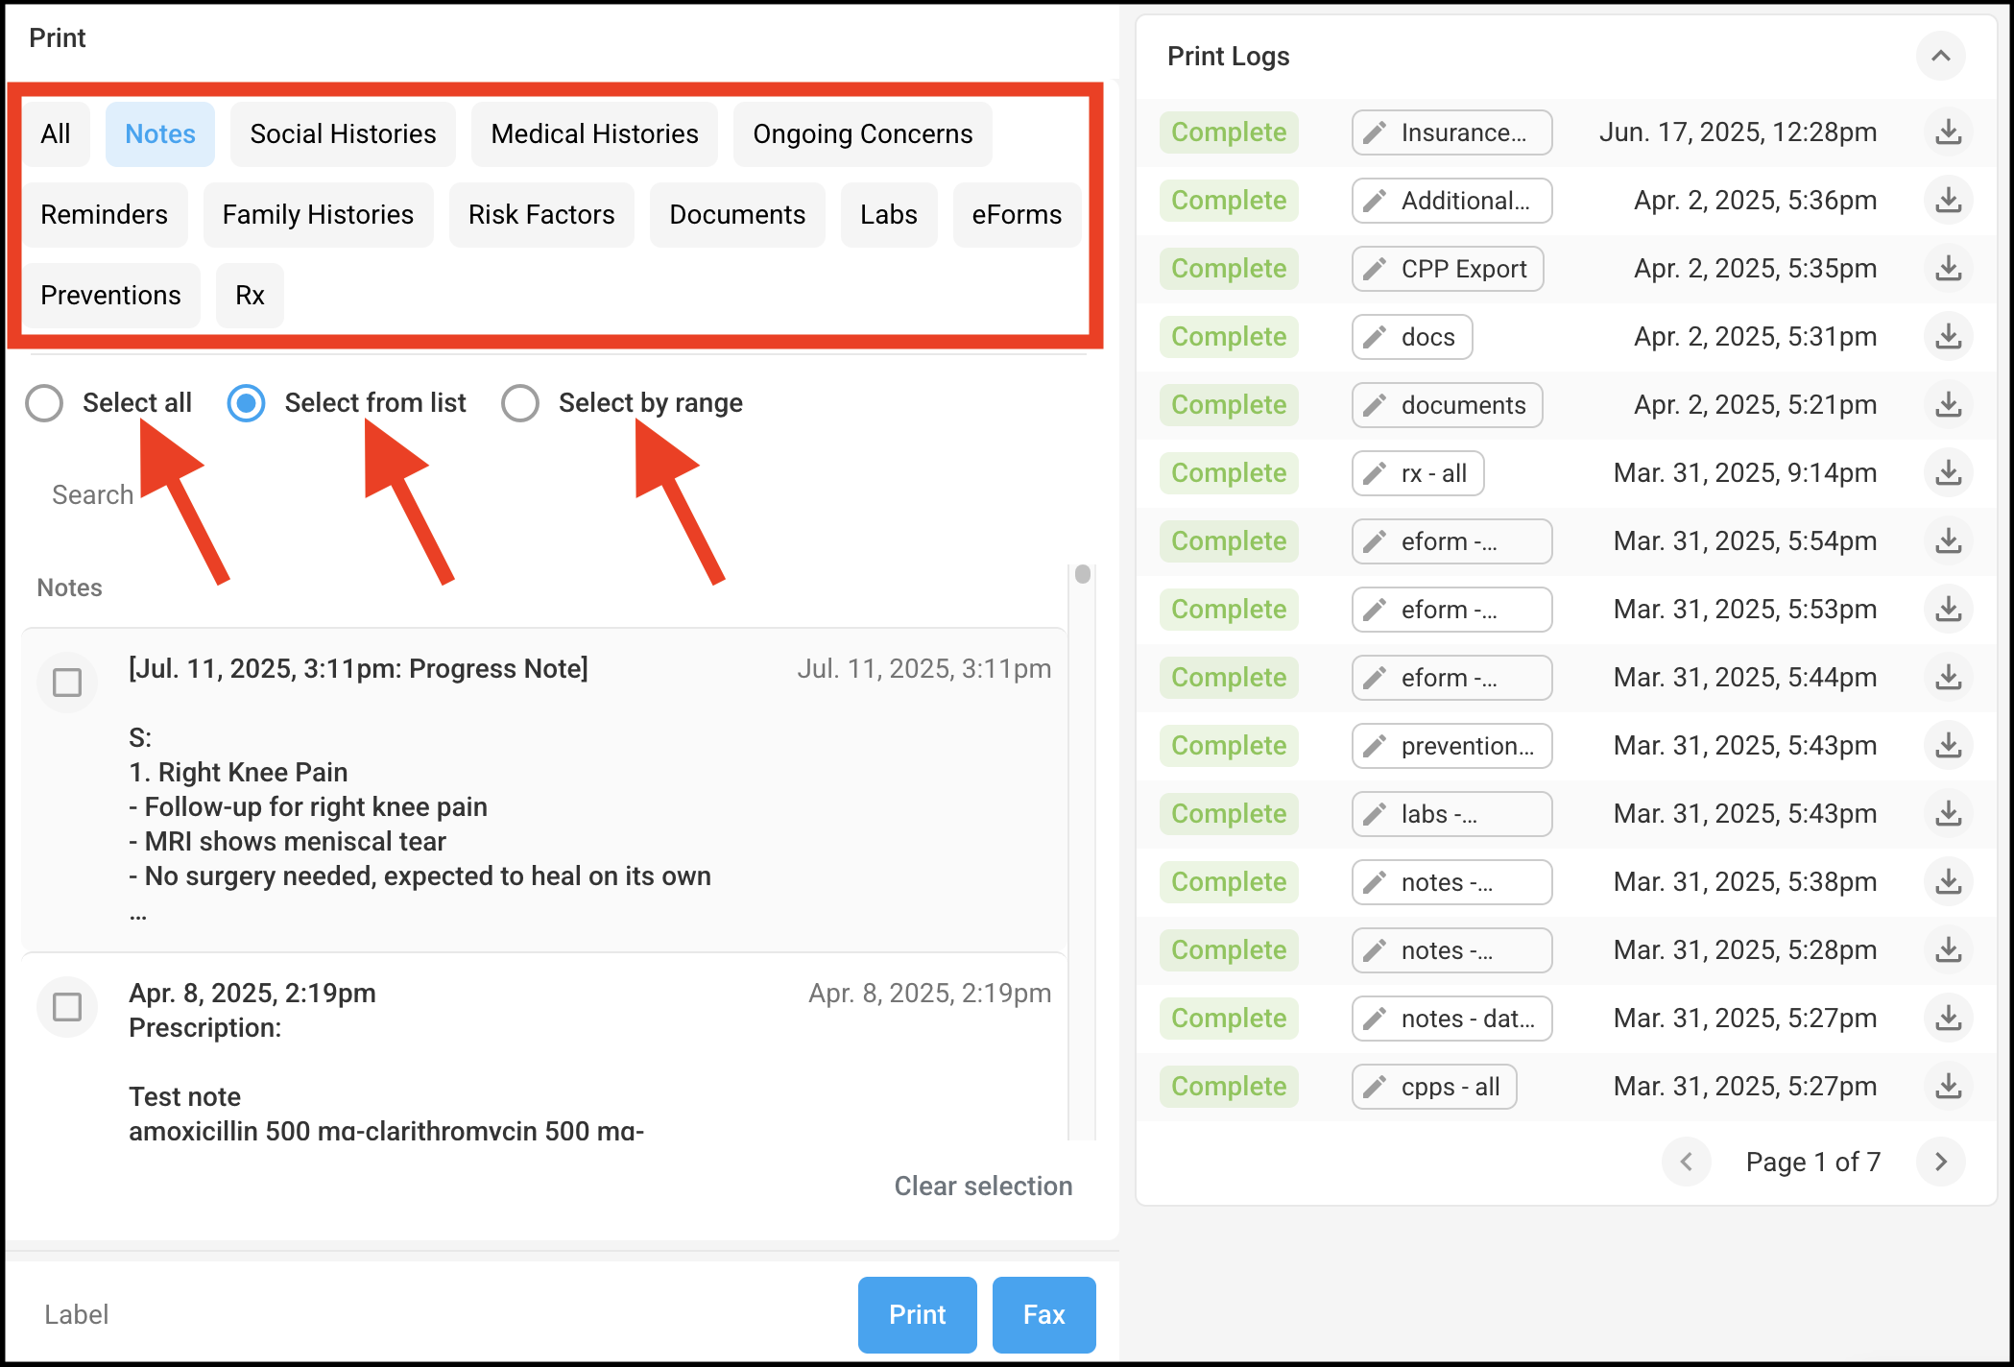The width and height of the screenshot is (2014, 1367).
Task: Edit the docs print log label
Action: click(1375, 337)
